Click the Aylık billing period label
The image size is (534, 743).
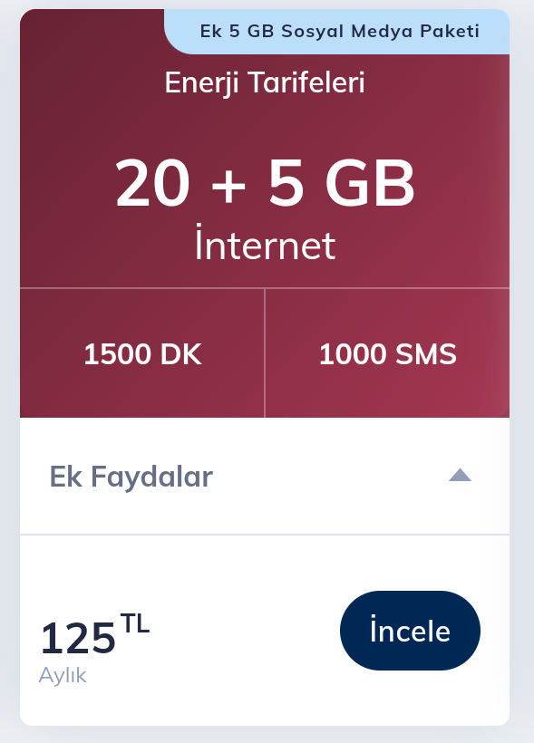coord(63,675)
